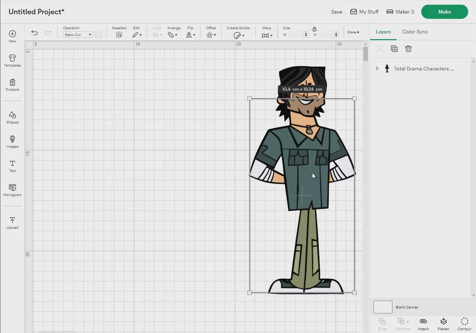Image resolution: width=476 pixels, height=333 pixels.
Task: Open the Projects panel
Action: coord(12,85)
